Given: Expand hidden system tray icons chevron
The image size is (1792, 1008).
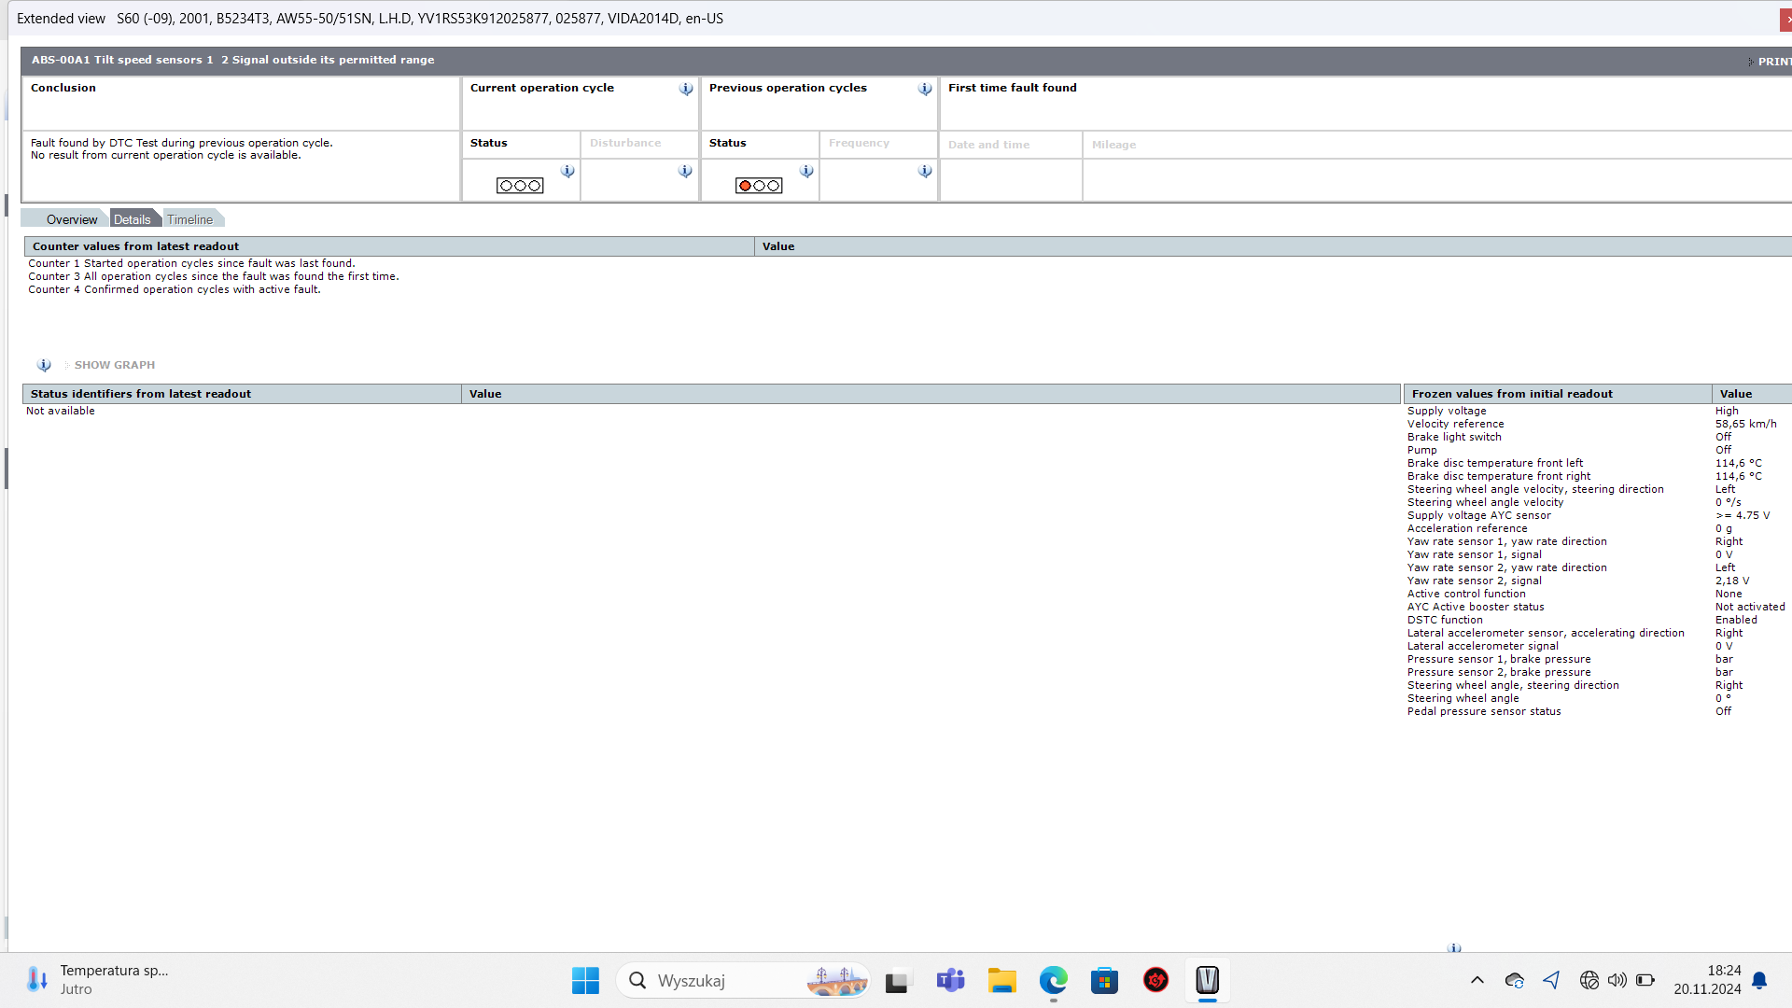Looking at the screenshot, I should coord(1477,980).
